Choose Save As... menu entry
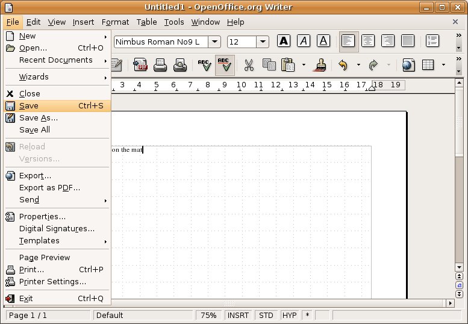 point(58,118)
